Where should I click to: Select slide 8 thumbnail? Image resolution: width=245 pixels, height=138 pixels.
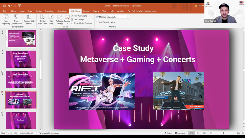(21, 39)
